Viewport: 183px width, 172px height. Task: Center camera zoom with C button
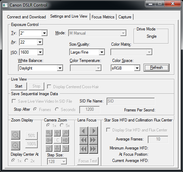(57, 140)
